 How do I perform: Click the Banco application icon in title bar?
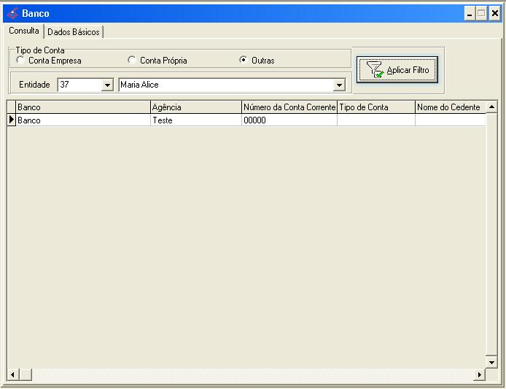click(x=12, y=13)
